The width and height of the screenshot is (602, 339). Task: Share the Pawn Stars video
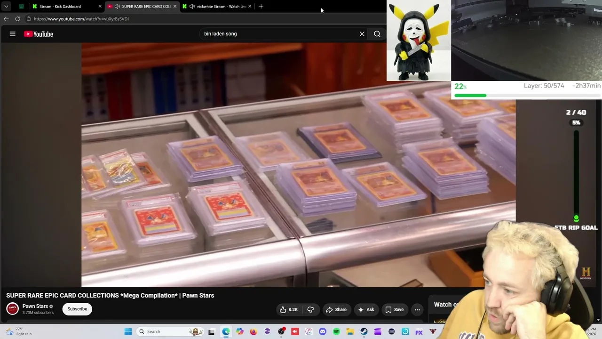pyautogui.click(x=336, y=310)
